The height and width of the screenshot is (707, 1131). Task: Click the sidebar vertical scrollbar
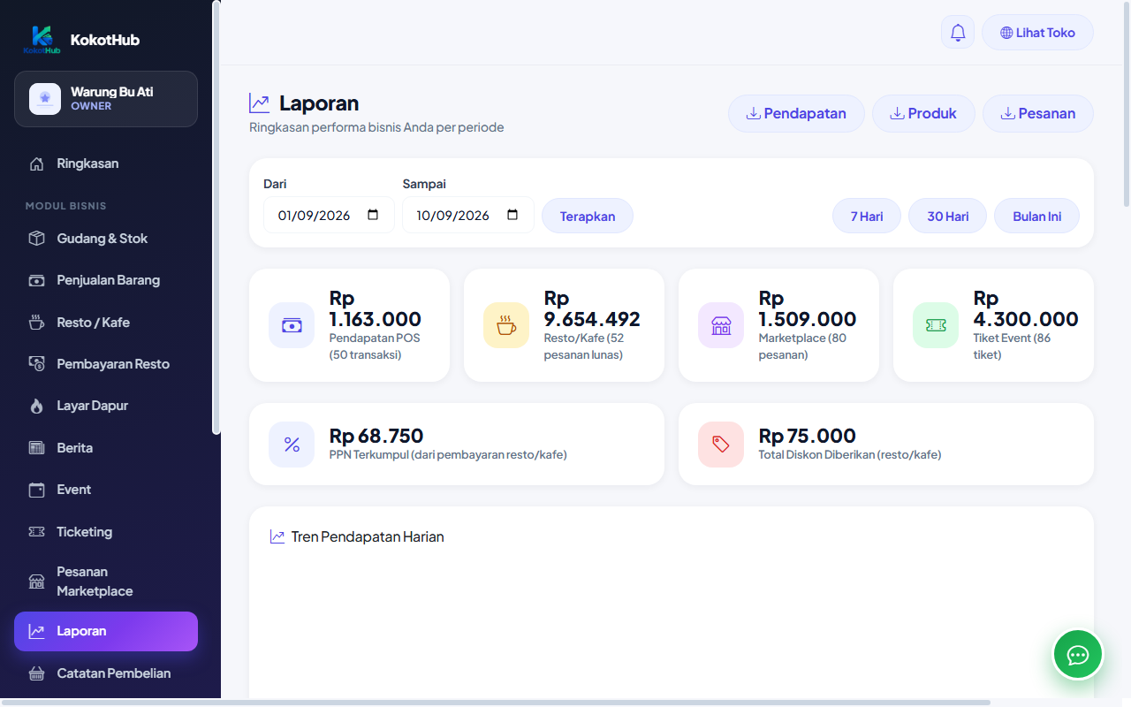216,217
